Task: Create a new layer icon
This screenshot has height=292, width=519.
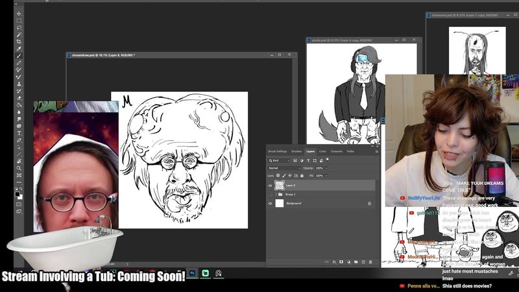Action: (363, 262)
